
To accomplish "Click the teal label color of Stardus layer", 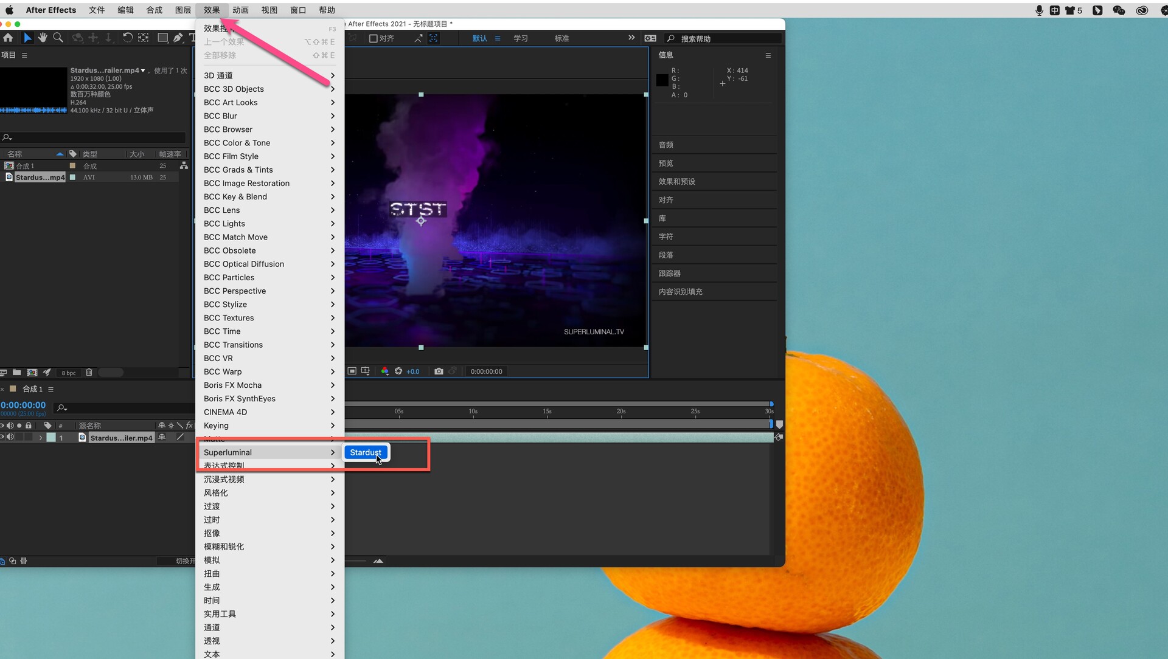I will 51,438.
